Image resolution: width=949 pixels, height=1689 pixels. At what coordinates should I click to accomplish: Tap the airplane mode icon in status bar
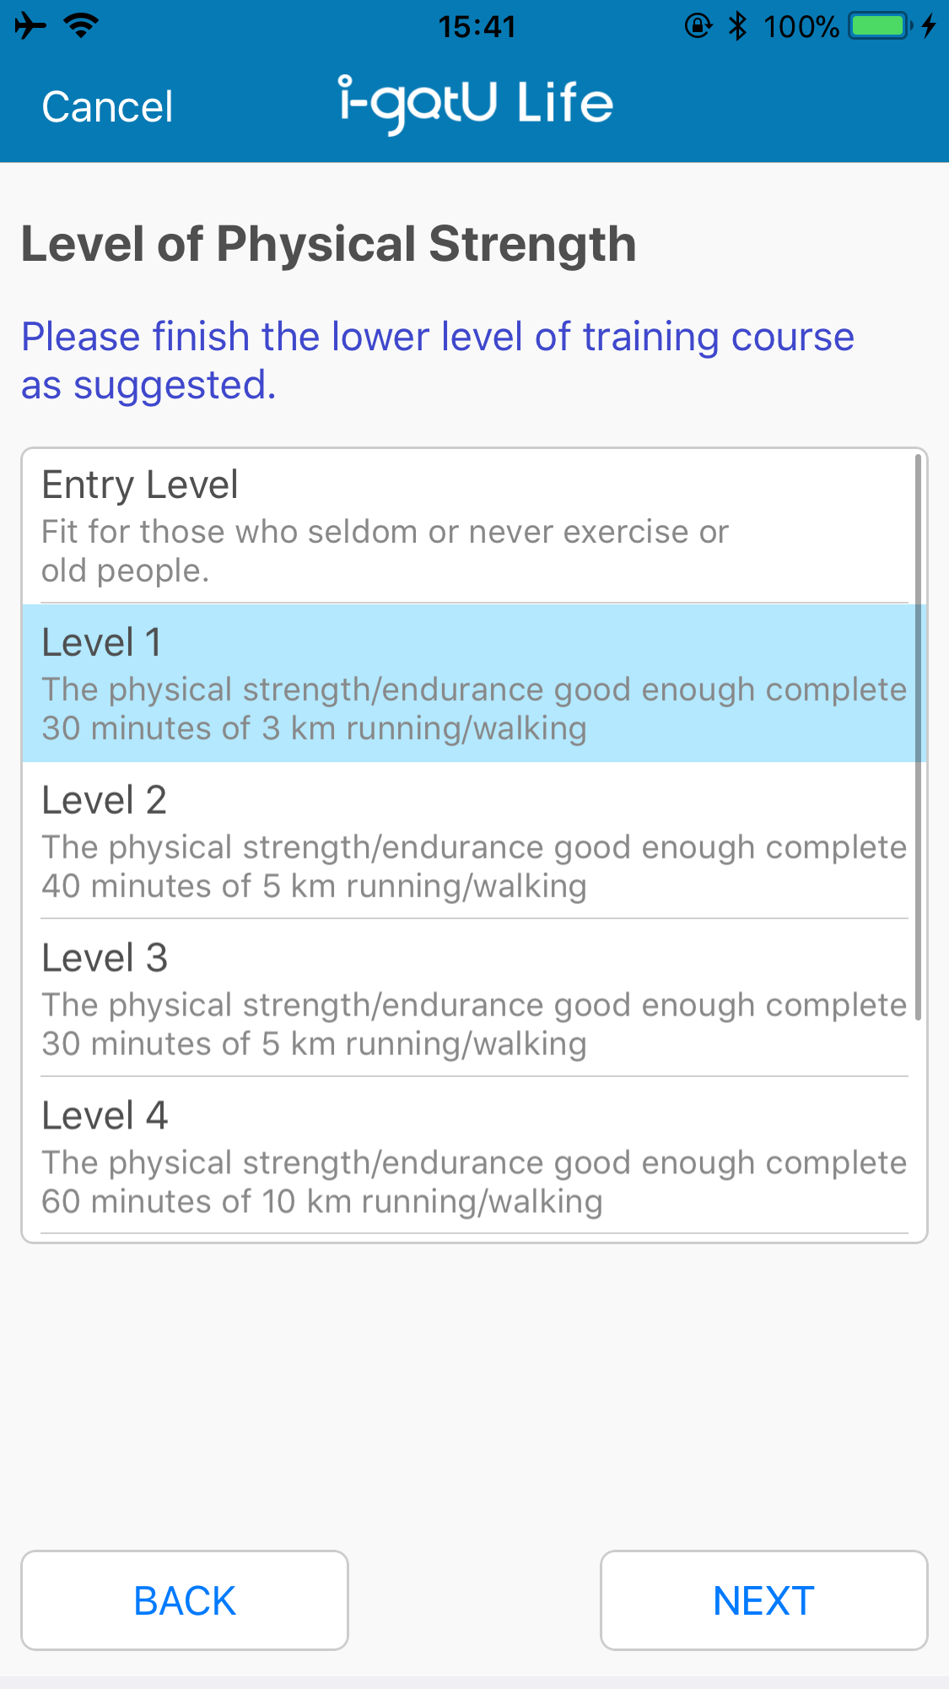coord(30,26)
